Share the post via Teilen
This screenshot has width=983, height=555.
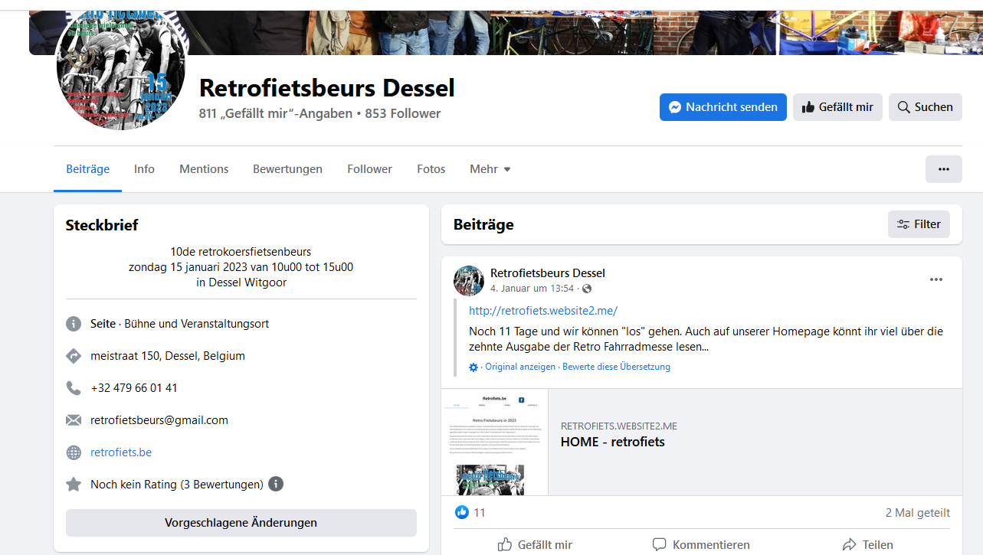click(867, 544)
